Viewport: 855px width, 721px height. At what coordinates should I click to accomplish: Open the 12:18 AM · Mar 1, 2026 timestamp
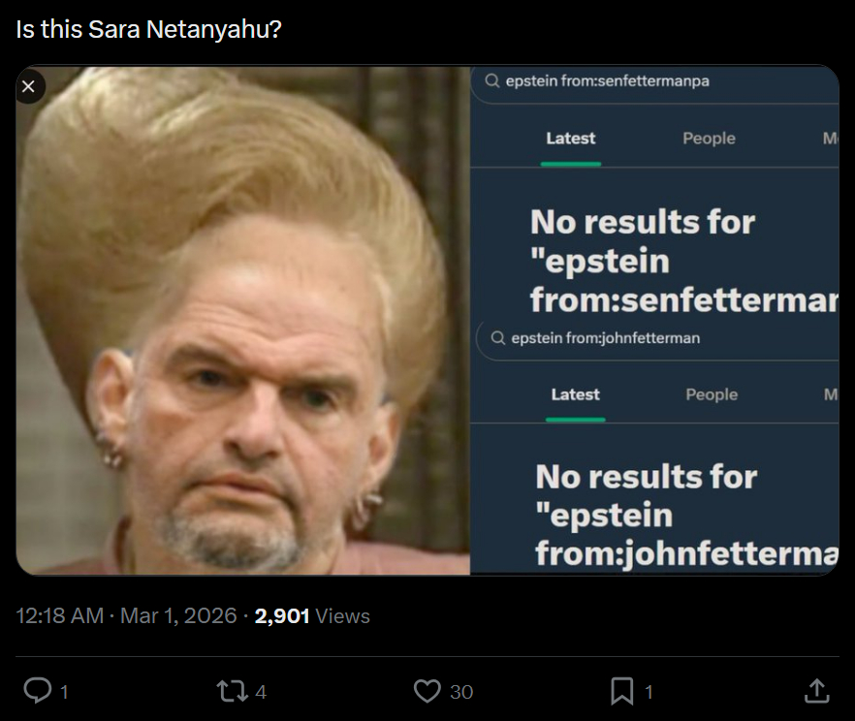pos(126,616)
